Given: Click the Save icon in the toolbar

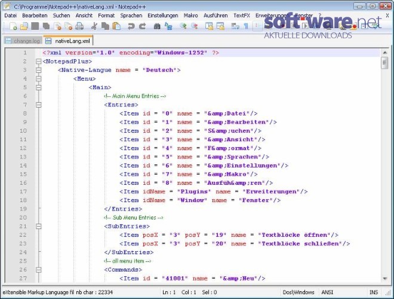Looking at the screenshot, I should click(x=35, y=26).
